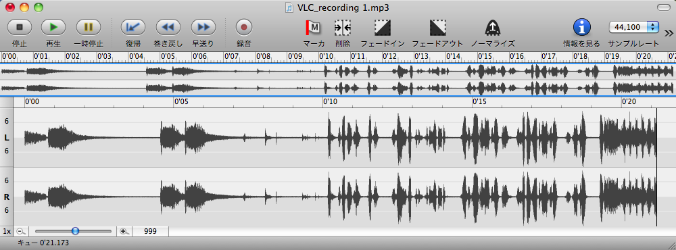Start recording with the 録音 button

click(243, 27)
